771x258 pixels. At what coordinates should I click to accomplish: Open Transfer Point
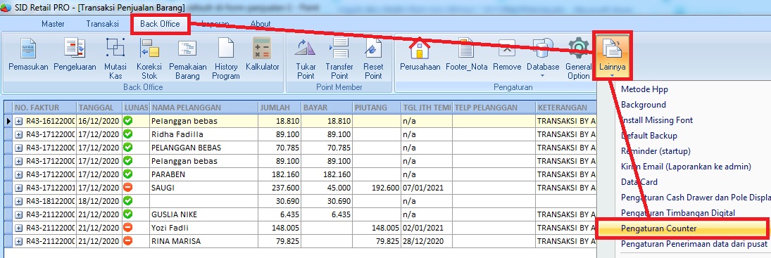coord(339,59)
